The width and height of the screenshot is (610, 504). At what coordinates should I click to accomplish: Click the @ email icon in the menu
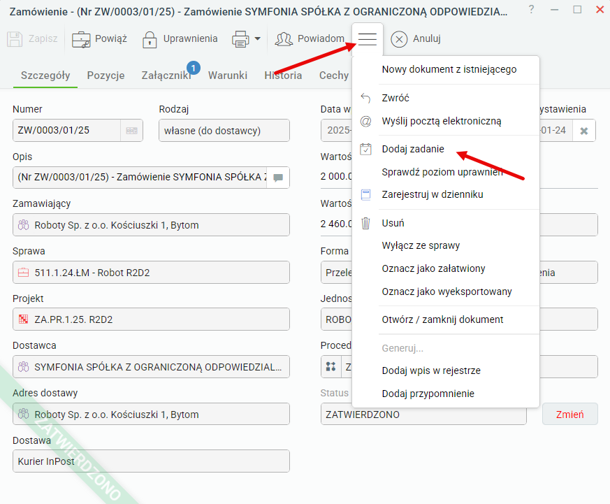tap(365, 122)
